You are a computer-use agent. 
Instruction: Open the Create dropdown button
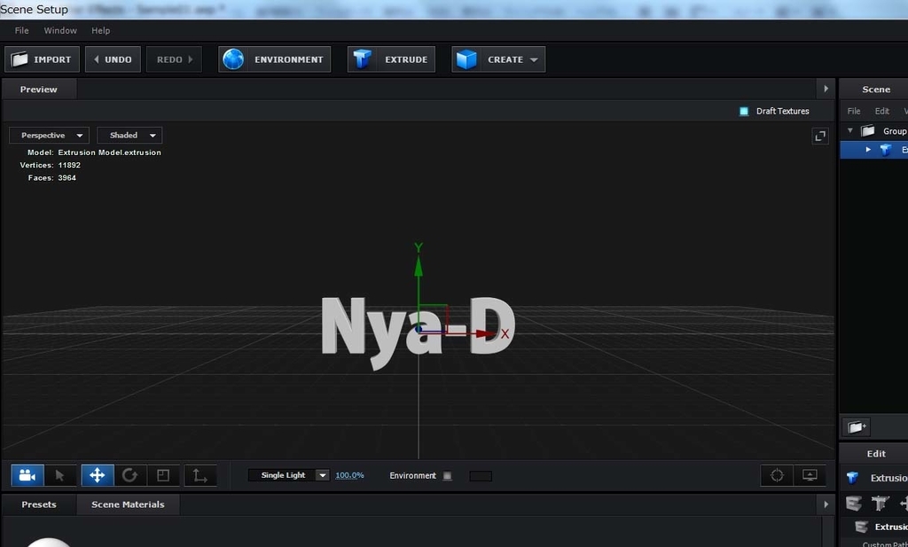pyautogui.click(x=498, y=59)
